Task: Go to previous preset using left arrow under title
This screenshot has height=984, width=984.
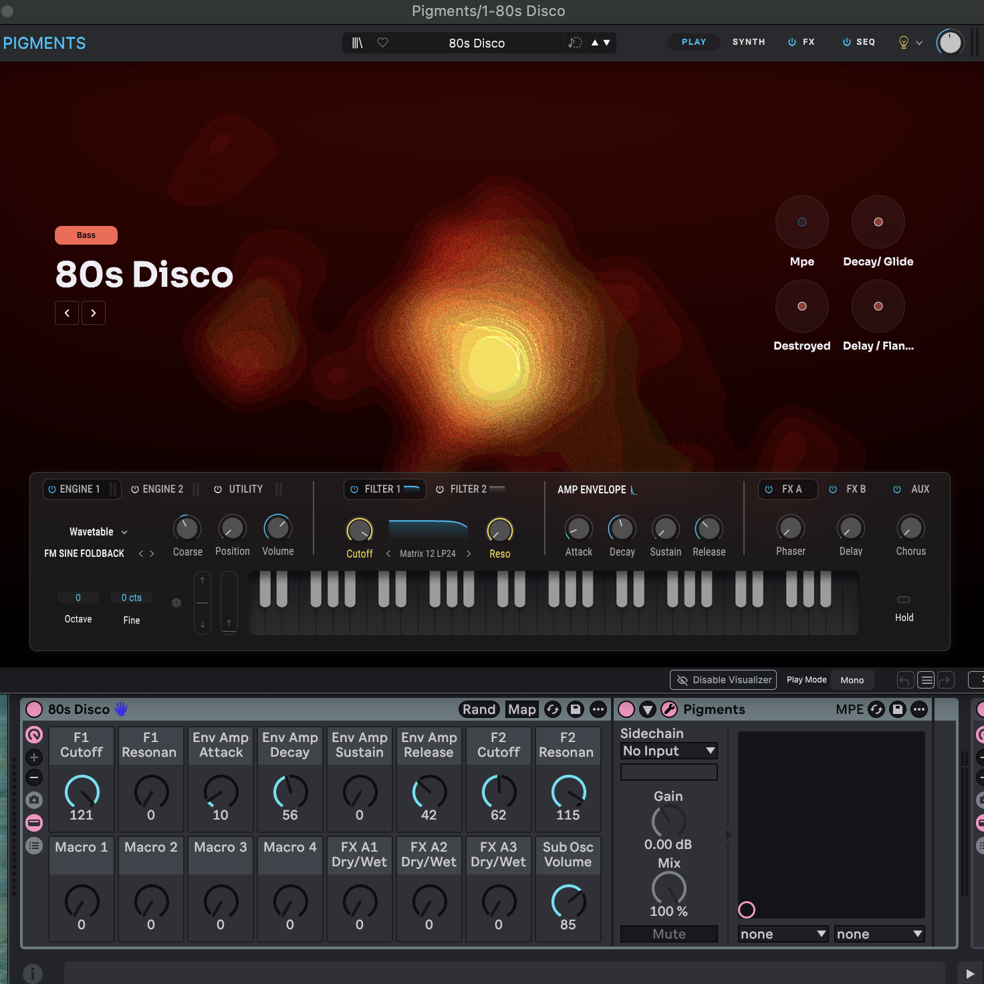Action: pos(67,313)
